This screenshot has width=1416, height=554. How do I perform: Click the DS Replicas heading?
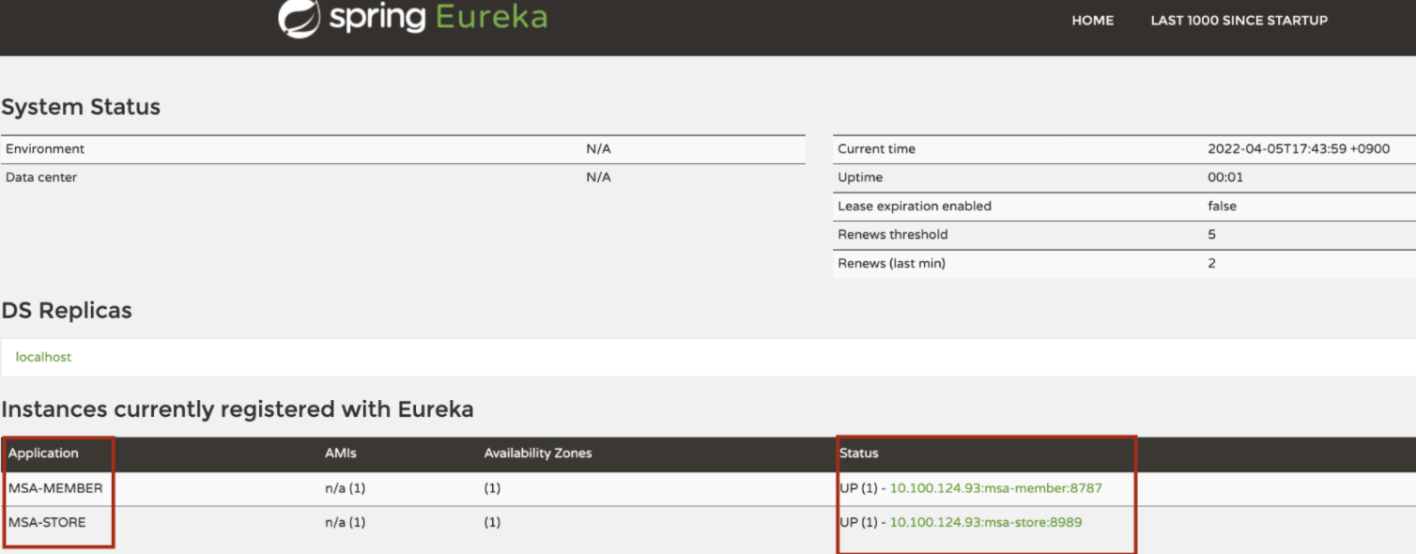tap(67, 311)
